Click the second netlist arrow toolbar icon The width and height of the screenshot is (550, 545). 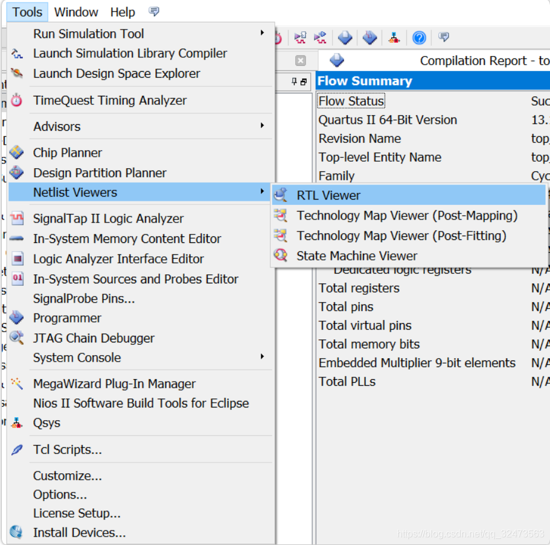320,37
